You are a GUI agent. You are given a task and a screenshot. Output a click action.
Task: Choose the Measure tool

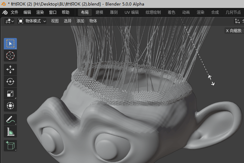tap(10, 132)
